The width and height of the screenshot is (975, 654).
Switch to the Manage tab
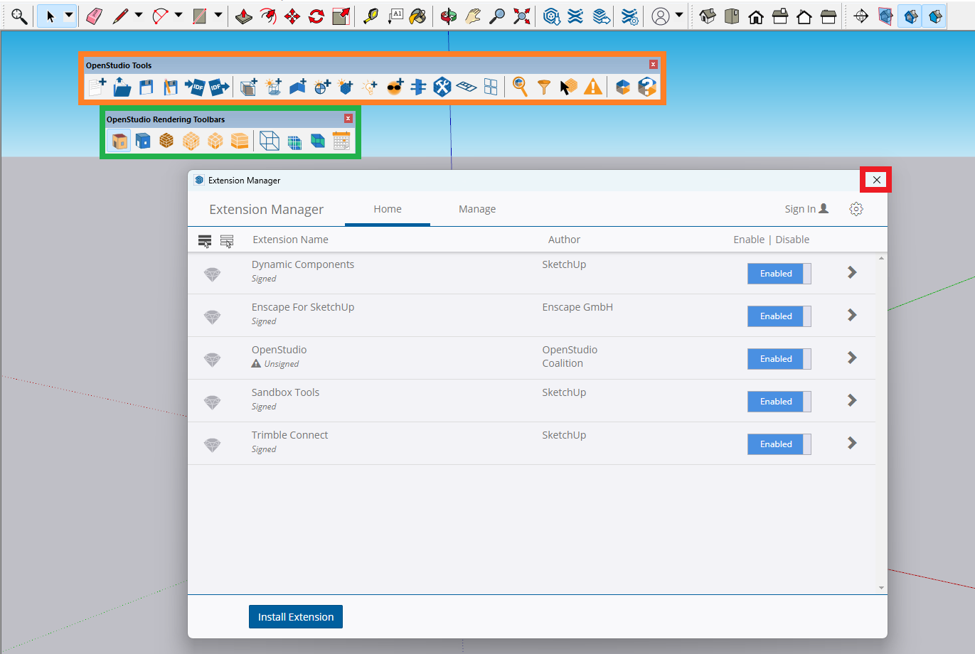click(477, 209)
